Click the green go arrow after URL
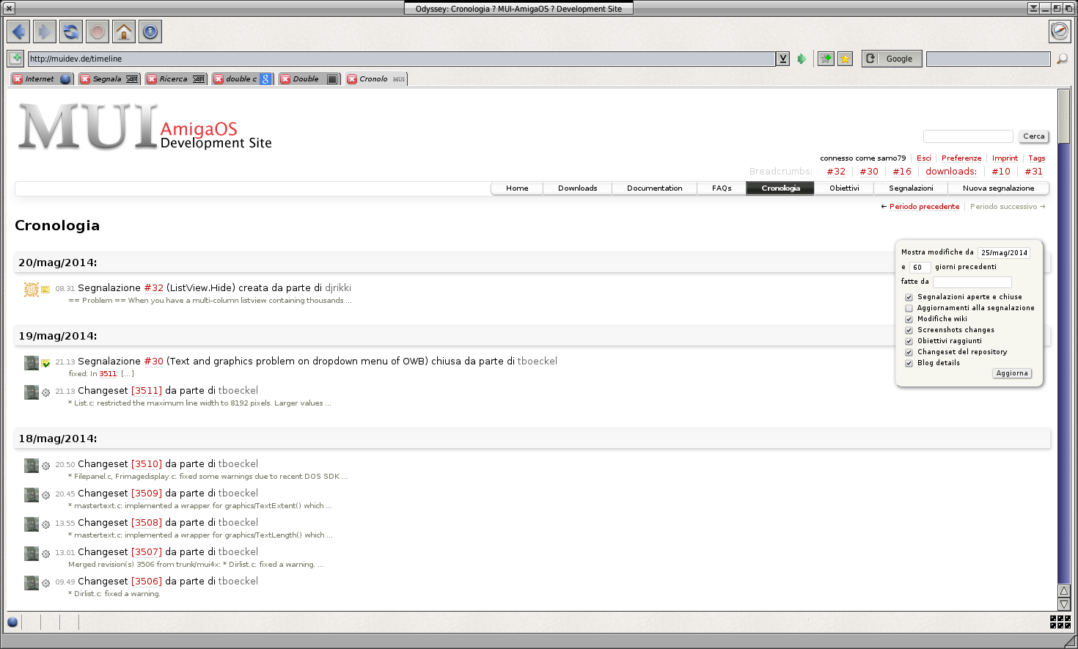Screen dimensions: 1078x649 click(x=802, y=59)
